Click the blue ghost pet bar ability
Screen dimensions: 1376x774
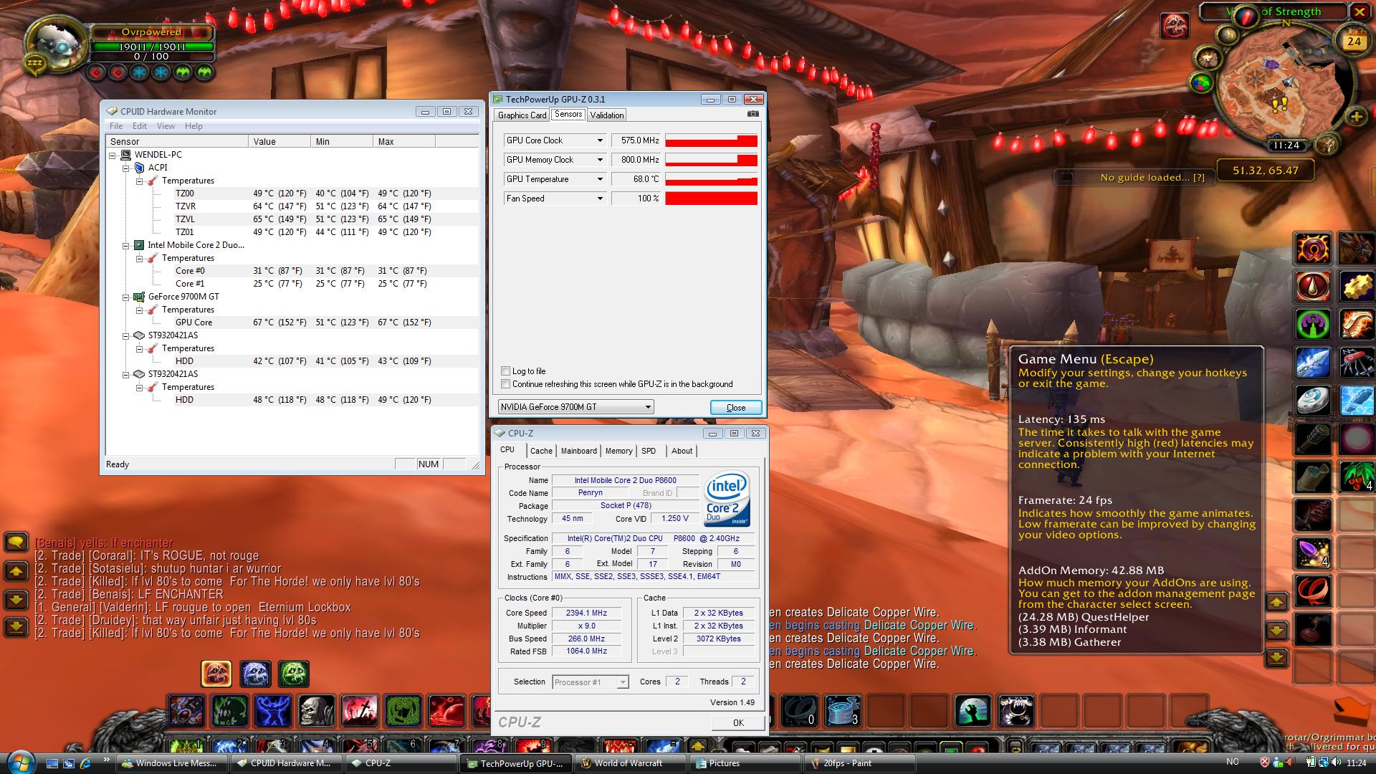255,674
